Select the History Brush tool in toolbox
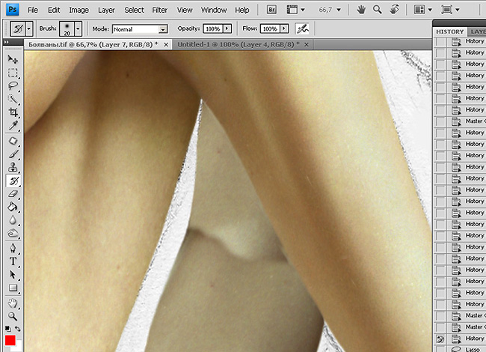Screen dimensions: 486x352 (13, 180)
